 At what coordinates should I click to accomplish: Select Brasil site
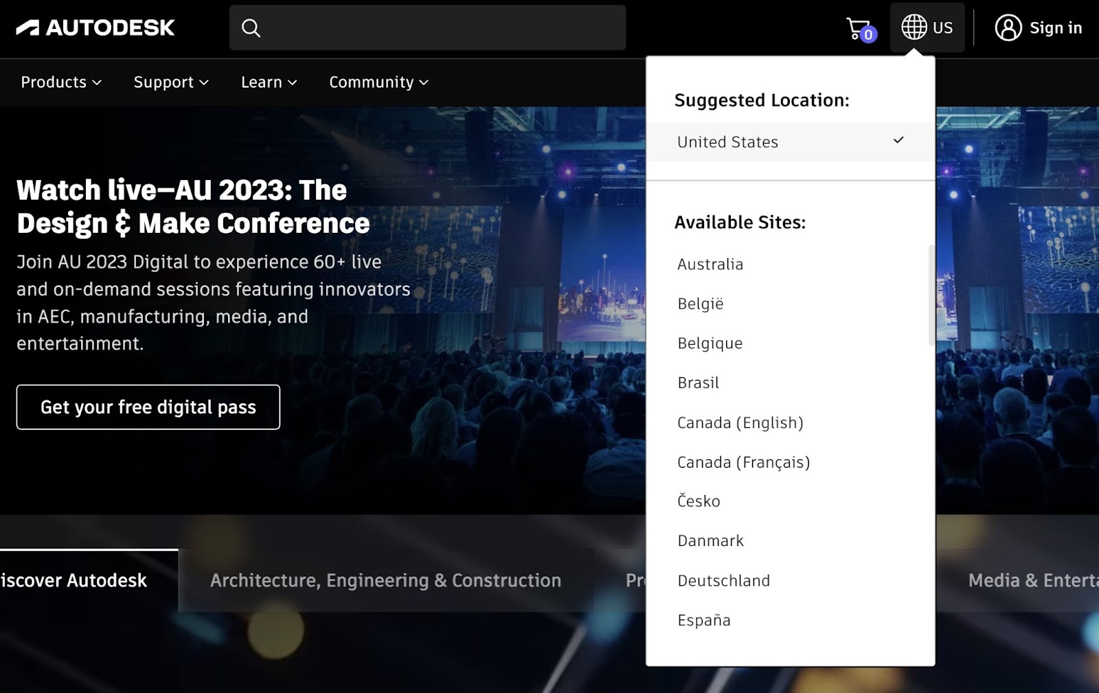[698, 383]
